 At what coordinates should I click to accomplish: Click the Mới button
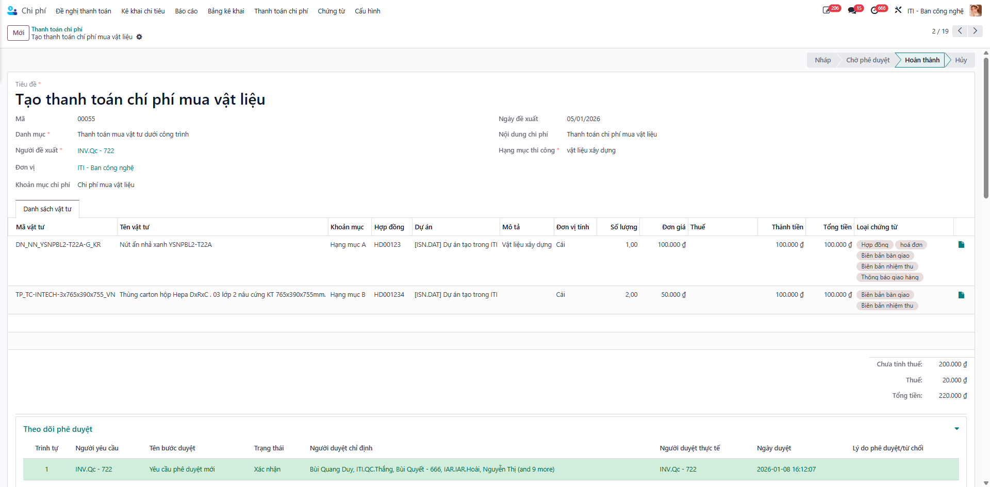19,32
